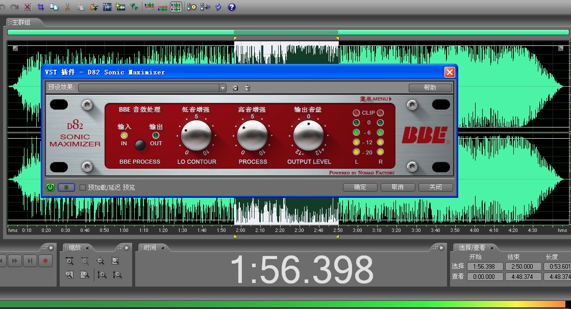The width and height of the screenshot is (571, 309).
Task: Click the PROCESS knob
Action: [253, 136]
